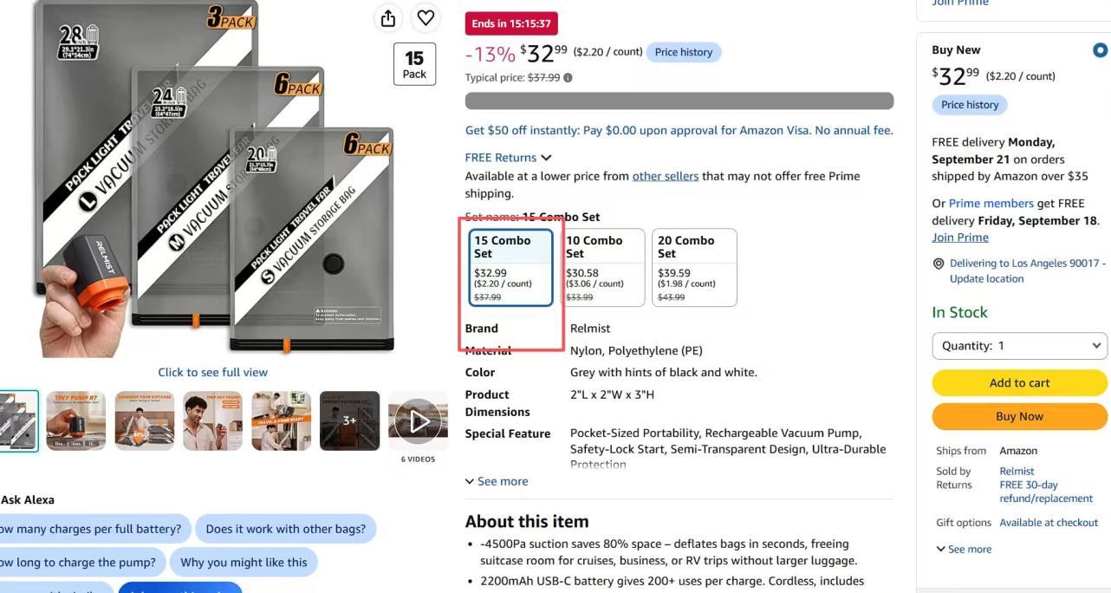Click the Relmist seller link

click(1017, 472)
